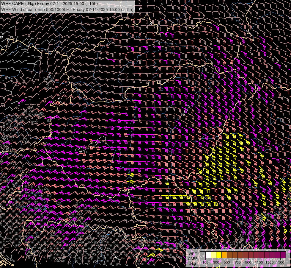
Task: Click the 700 legend tick label
Action: (x=237, y=262)
